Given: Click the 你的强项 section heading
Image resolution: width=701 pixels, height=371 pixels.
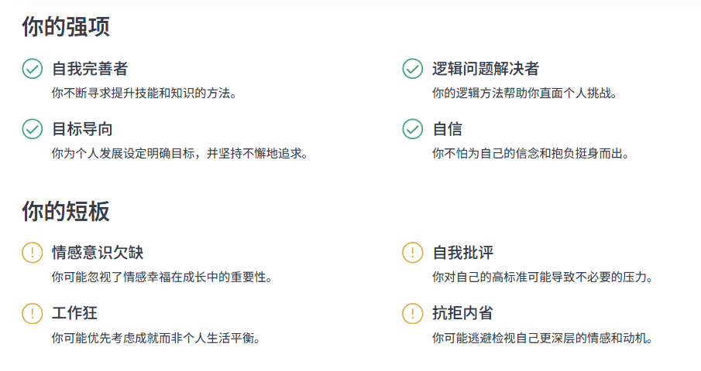Looking at the screenshot, I should pyautogui.click(x=66, y=27).
